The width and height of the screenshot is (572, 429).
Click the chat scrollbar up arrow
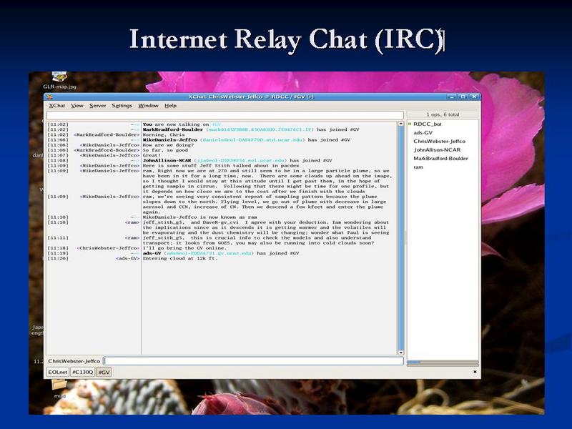pos(400,124)
